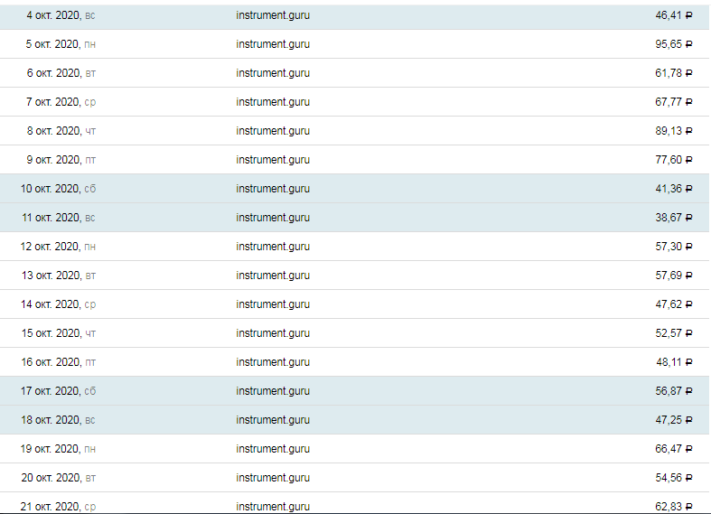Click the amount 56,87 ₽
Screen dimensions: 711x514
[674, 391]
